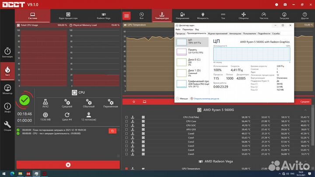Viewport: 315px width, 177px height.
Task: Open the Монитор gauge in the sidebar
Action: [x=7, y=89]
